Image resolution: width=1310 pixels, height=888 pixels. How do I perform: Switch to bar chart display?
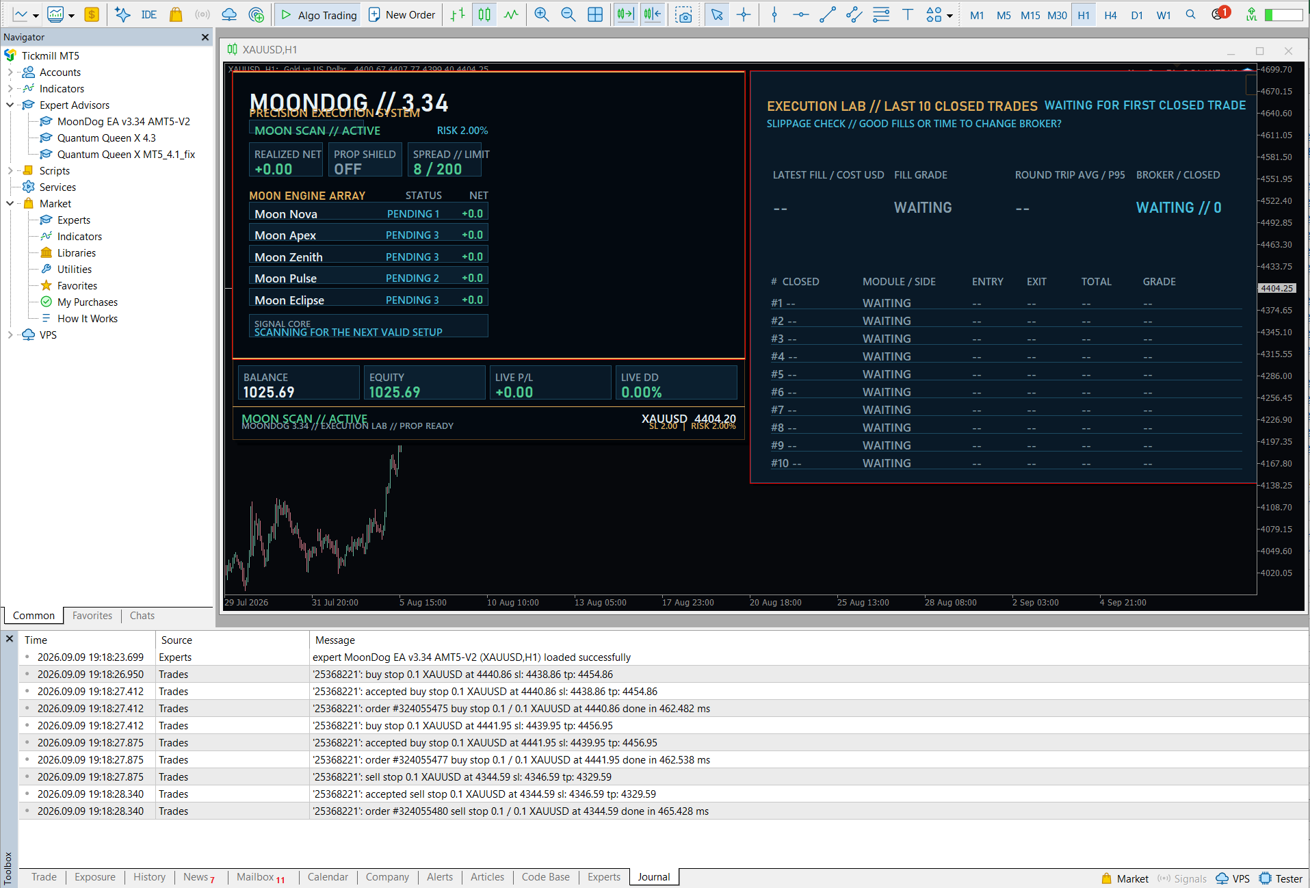(458, 14)
